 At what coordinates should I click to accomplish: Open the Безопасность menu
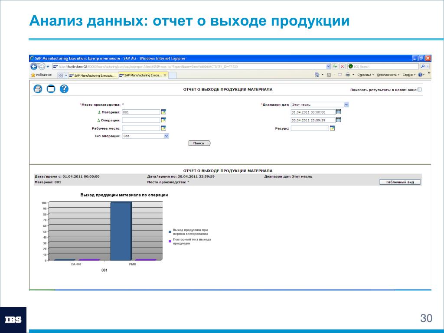tap(388, 75)
